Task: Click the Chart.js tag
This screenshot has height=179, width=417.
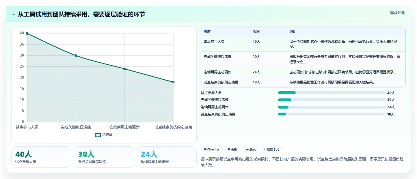Action: pos(211,149)
